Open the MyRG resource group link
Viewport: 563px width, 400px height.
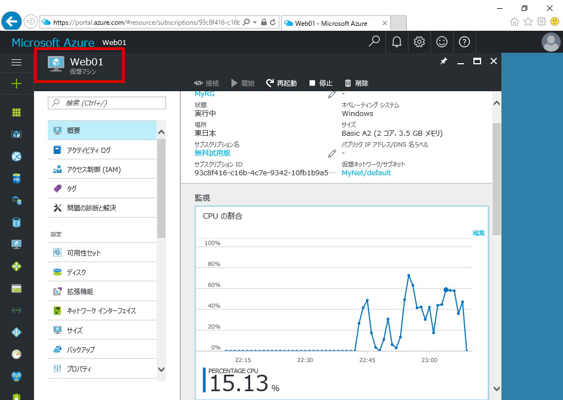coord(205,95)
